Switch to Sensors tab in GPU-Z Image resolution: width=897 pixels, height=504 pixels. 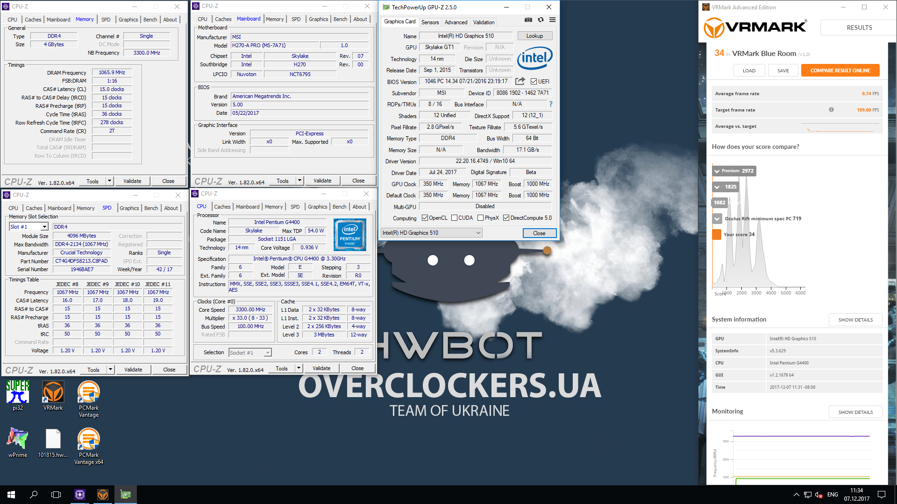(430, 22)
